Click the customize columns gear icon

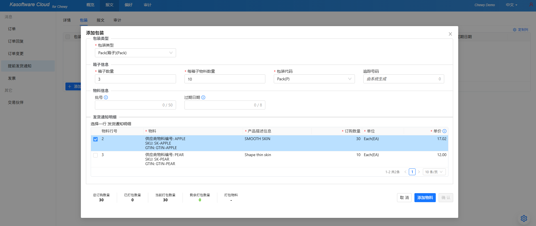tap(515, 30)
